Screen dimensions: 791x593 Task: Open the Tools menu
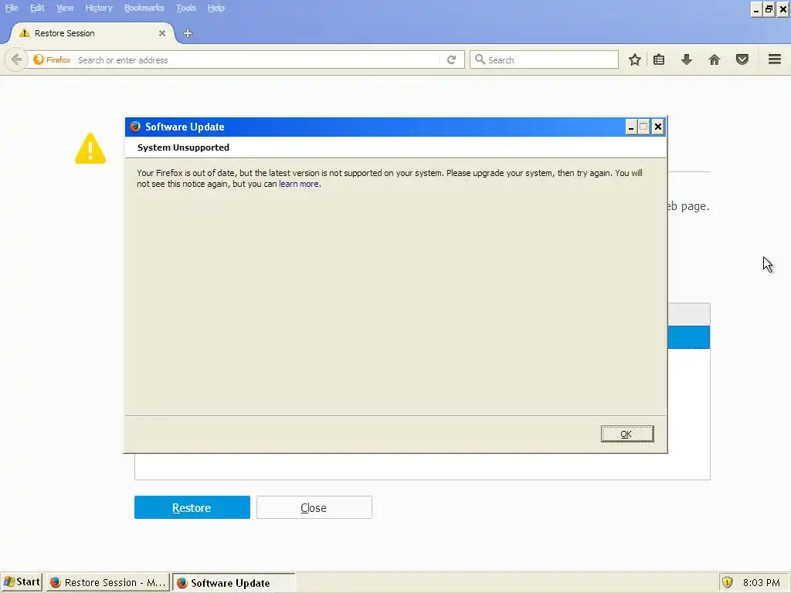pos(185,8)
